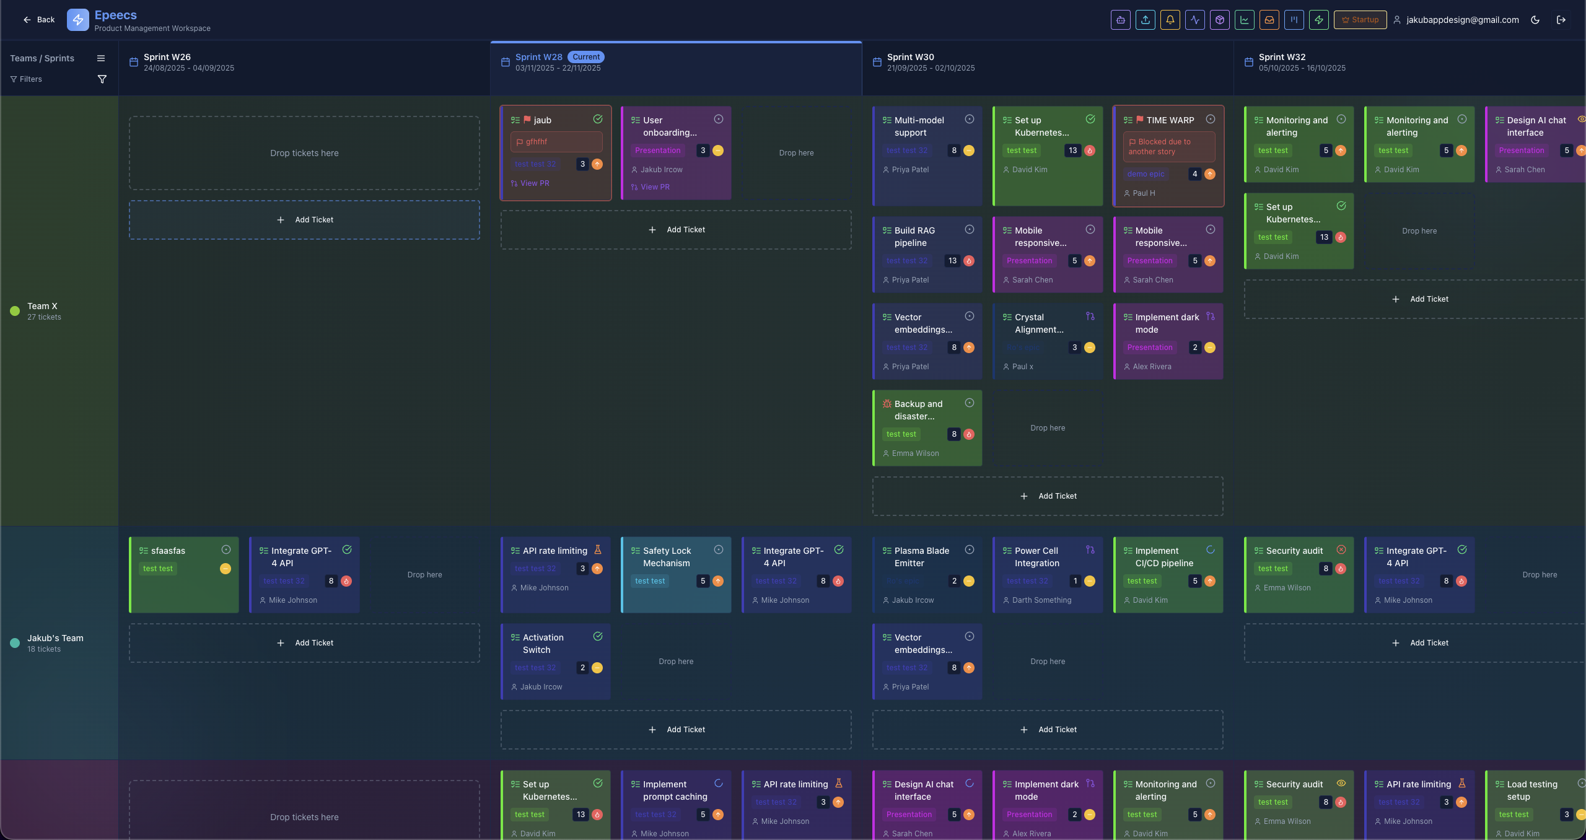
Task: Open the Filters panel in the sidebar
Action: coord(26,79)
